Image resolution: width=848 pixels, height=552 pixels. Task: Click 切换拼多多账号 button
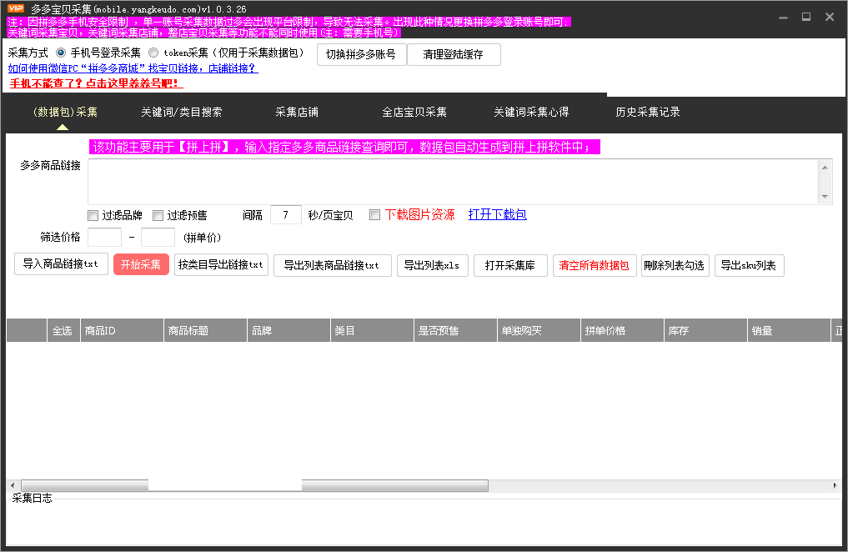(x=361, y=54)
